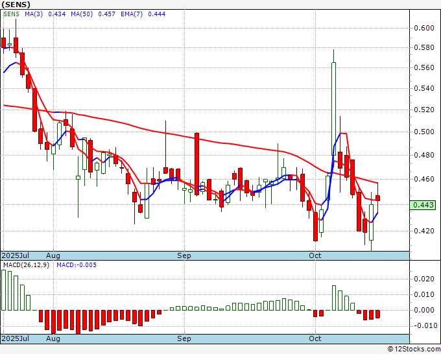The width and height of the screenshot is (441, 354).
Task: Click the 0.520 price axis label
Action: 424,110
